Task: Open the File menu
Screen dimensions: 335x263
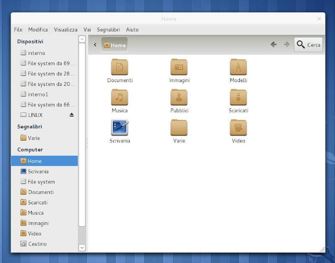Action: (x=18, y=29)
